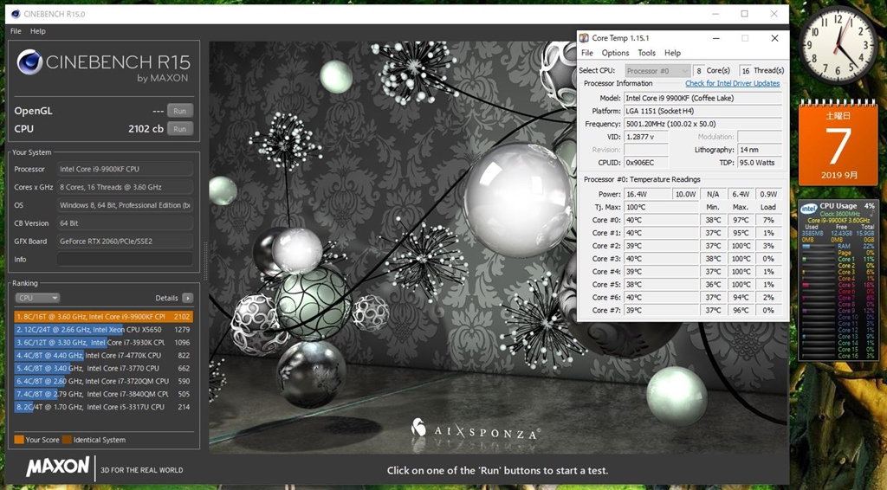Run the CPU benchmark test
Screen dimensions: 887x490
pyautogui.click(x=179, y=129)
